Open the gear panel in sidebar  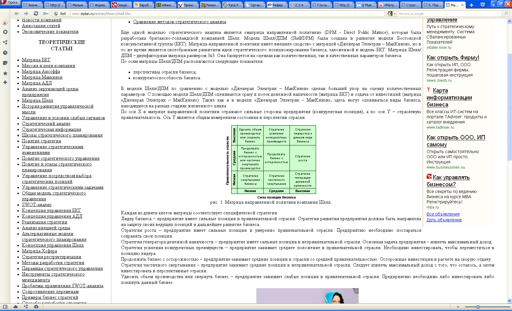(x=5, y=32)
